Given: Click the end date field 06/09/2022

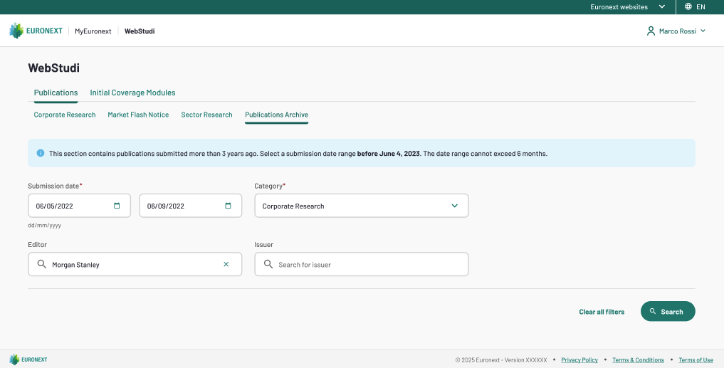Looking at the screenshot, I should [191, 206].
